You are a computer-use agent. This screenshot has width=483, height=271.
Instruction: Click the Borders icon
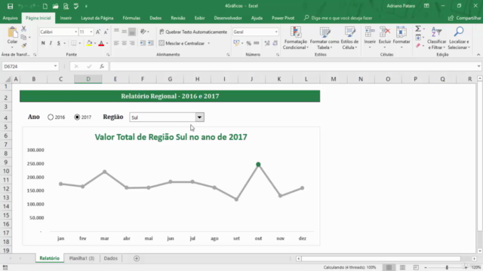click(x=74, y=44)
